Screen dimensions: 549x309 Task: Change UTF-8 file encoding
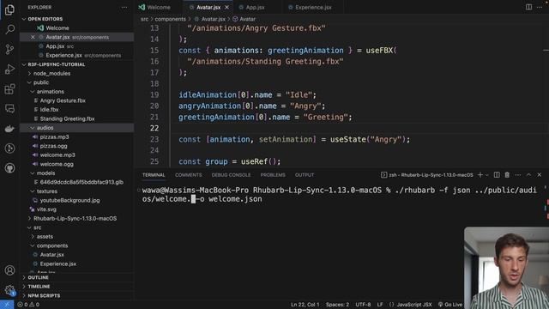tap(363, 305)
